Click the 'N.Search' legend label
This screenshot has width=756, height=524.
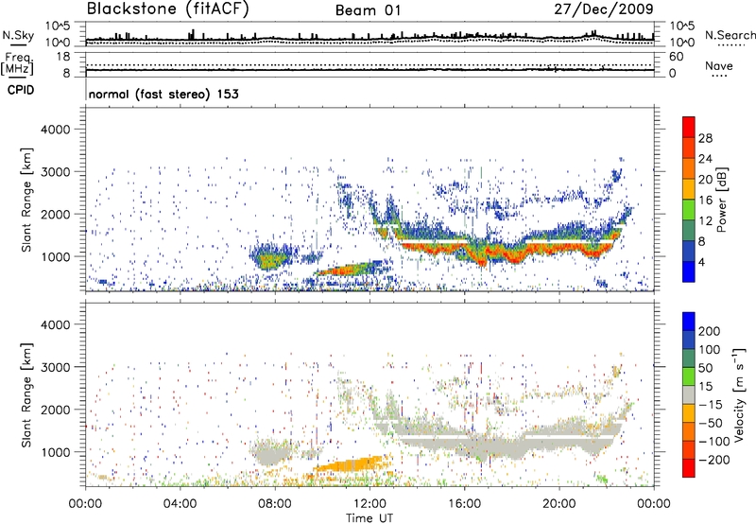730,35
